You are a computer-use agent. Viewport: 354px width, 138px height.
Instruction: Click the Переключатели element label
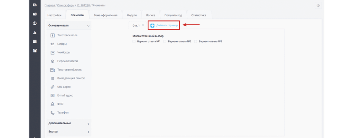(x=67, y=61)
